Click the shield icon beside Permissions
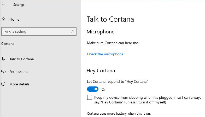The width and height of the screenshot is (205, 117). tap(4, 72)
